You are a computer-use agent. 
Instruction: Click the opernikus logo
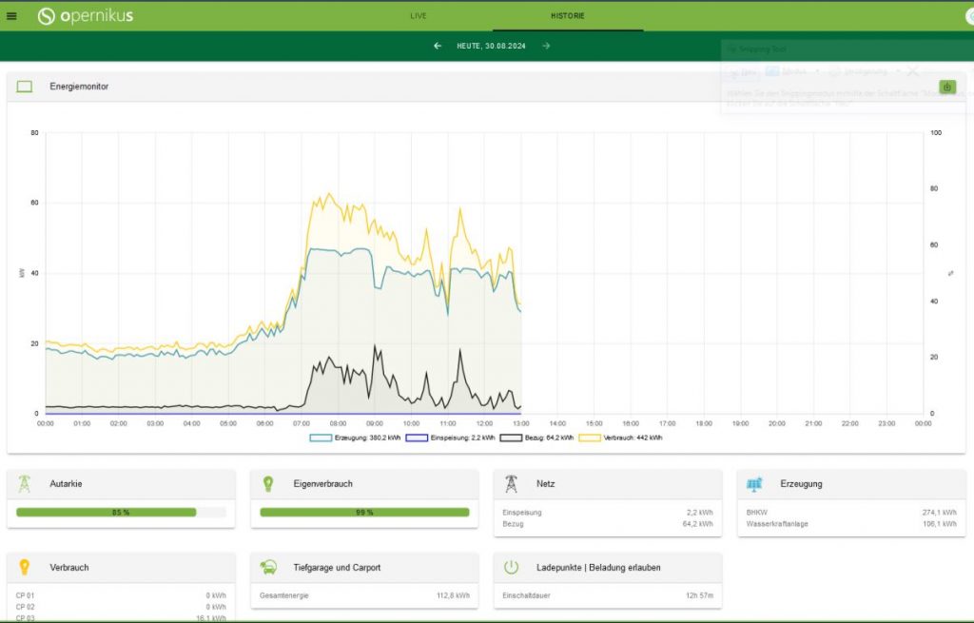click(85, 16)
